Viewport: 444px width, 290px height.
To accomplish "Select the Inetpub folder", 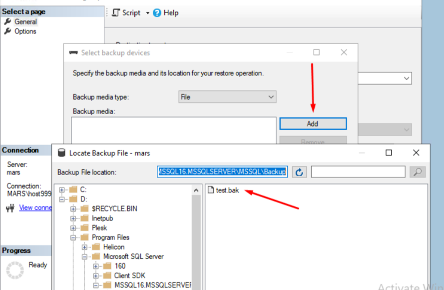I will pos(102,218).
